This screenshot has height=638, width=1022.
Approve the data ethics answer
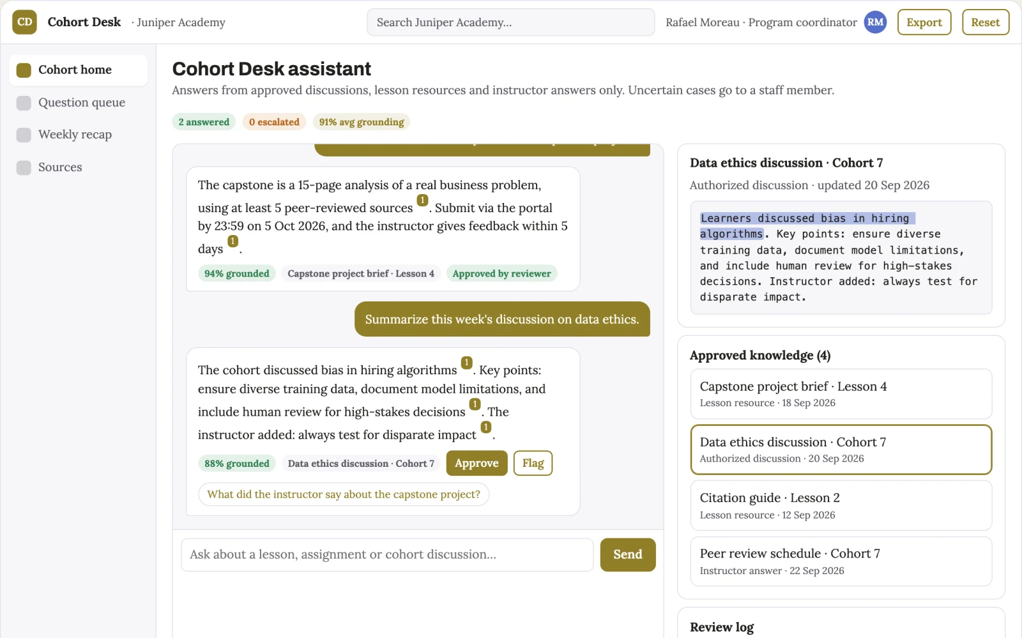coord(477,464)
